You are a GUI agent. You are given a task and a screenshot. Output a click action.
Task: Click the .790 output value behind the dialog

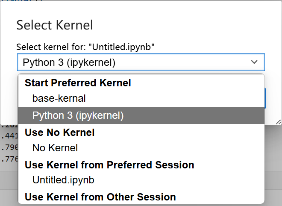pyautogui.click(x=9, y=148)
